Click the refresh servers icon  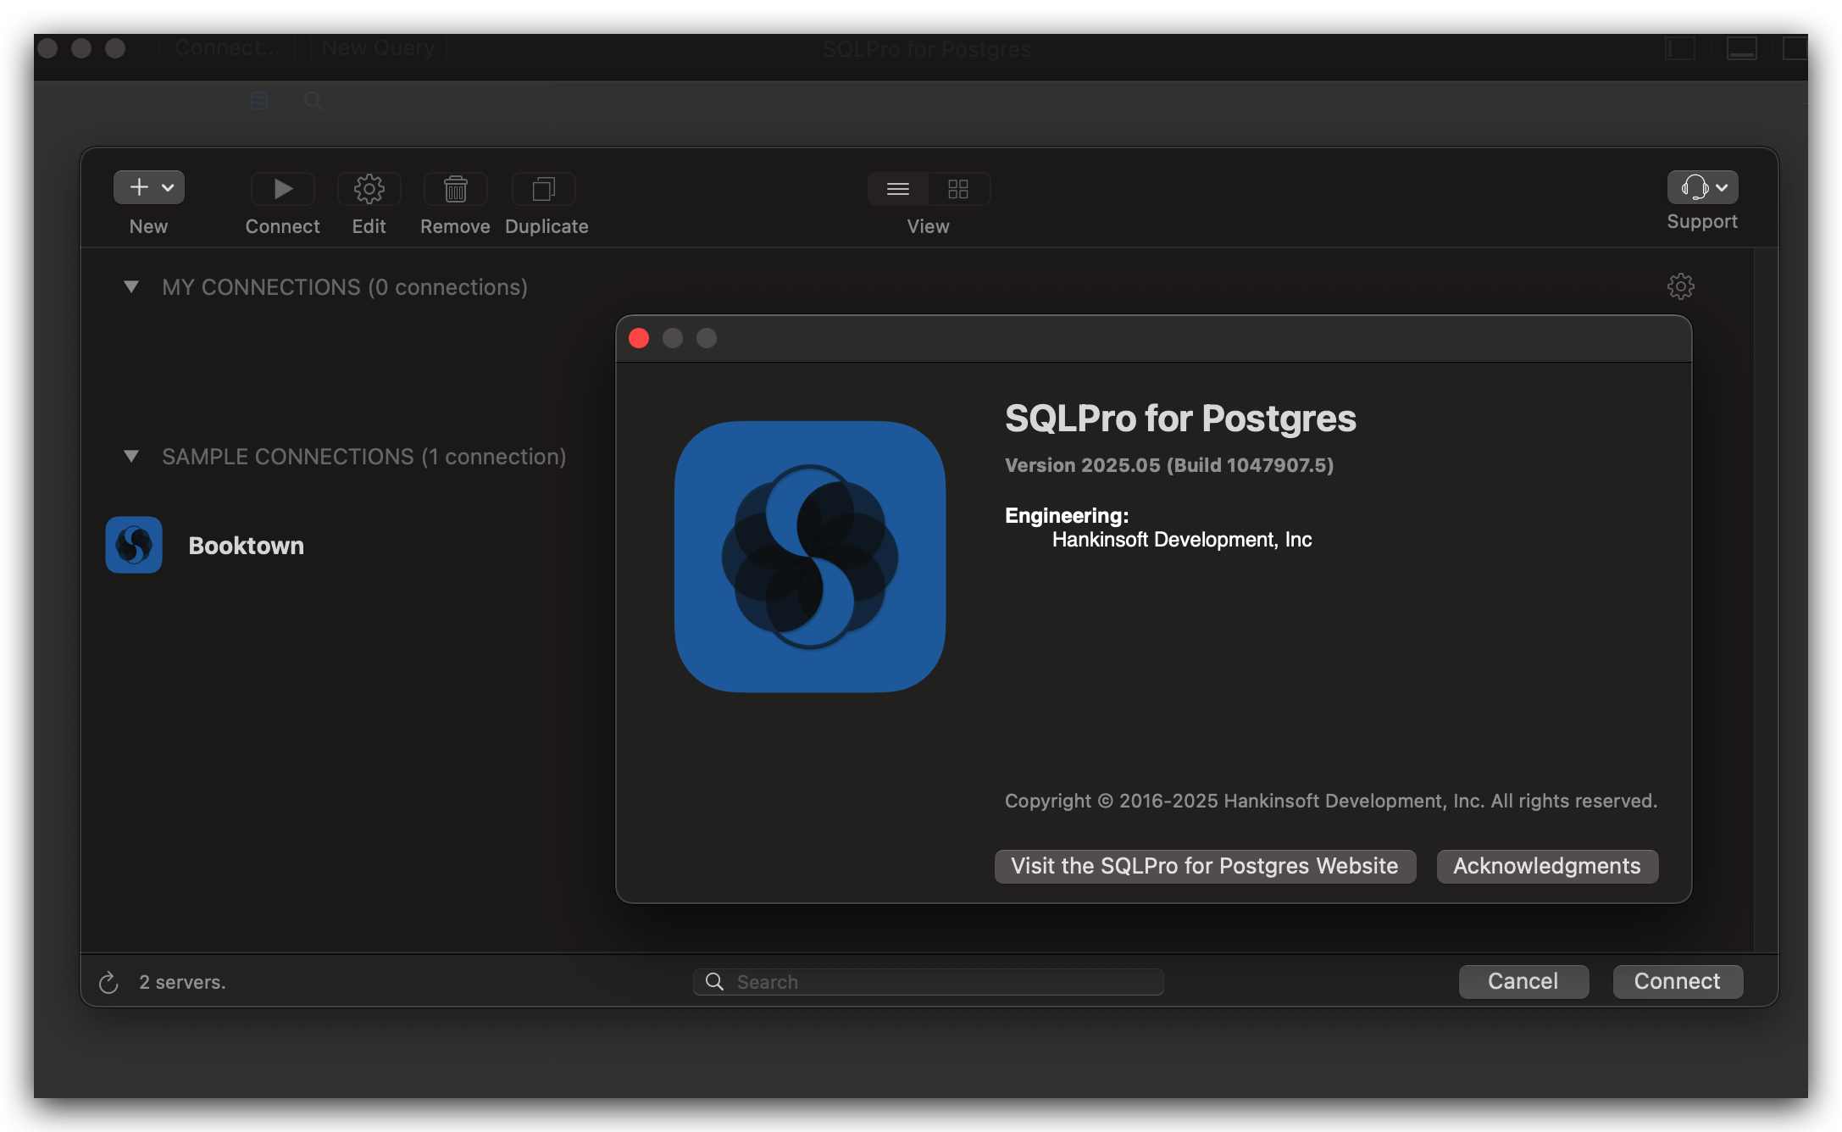point(108,983)
